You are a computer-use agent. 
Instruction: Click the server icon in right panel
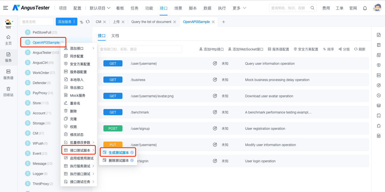pos(379,75)
